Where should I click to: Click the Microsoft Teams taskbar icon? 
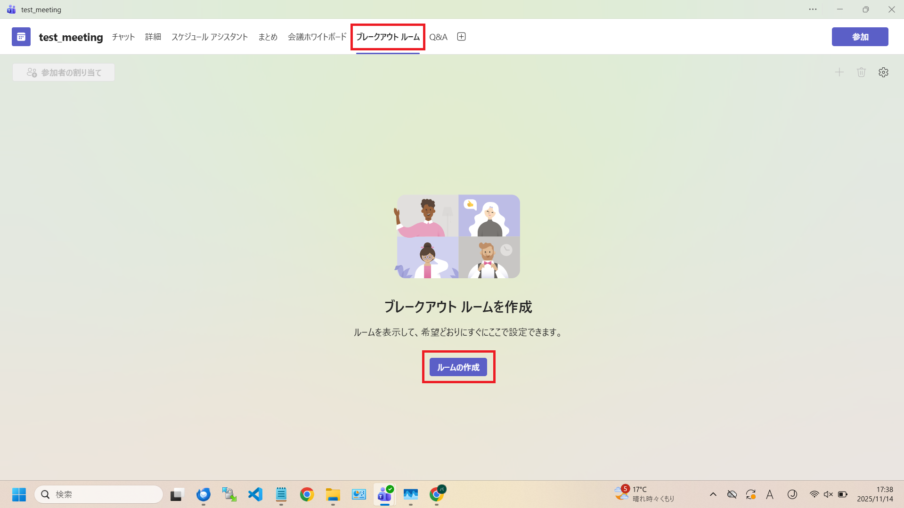point(385,494)
